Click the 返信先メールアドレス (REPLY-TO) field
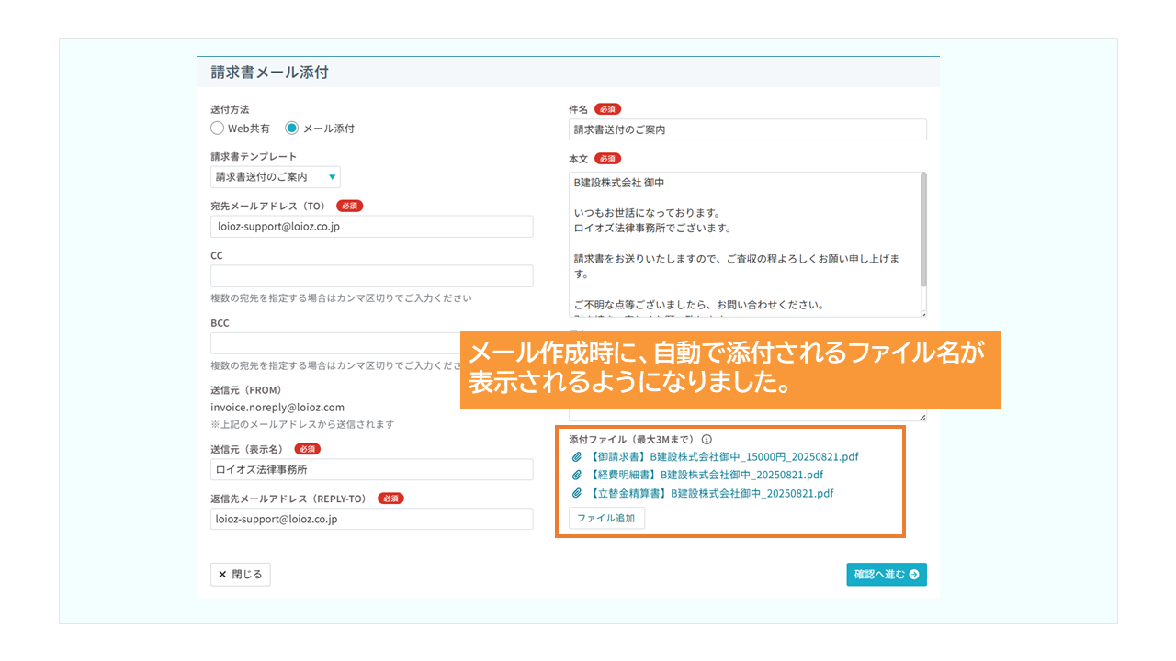The width and height of the screenshot is (1176, 661). click(371, 519)
